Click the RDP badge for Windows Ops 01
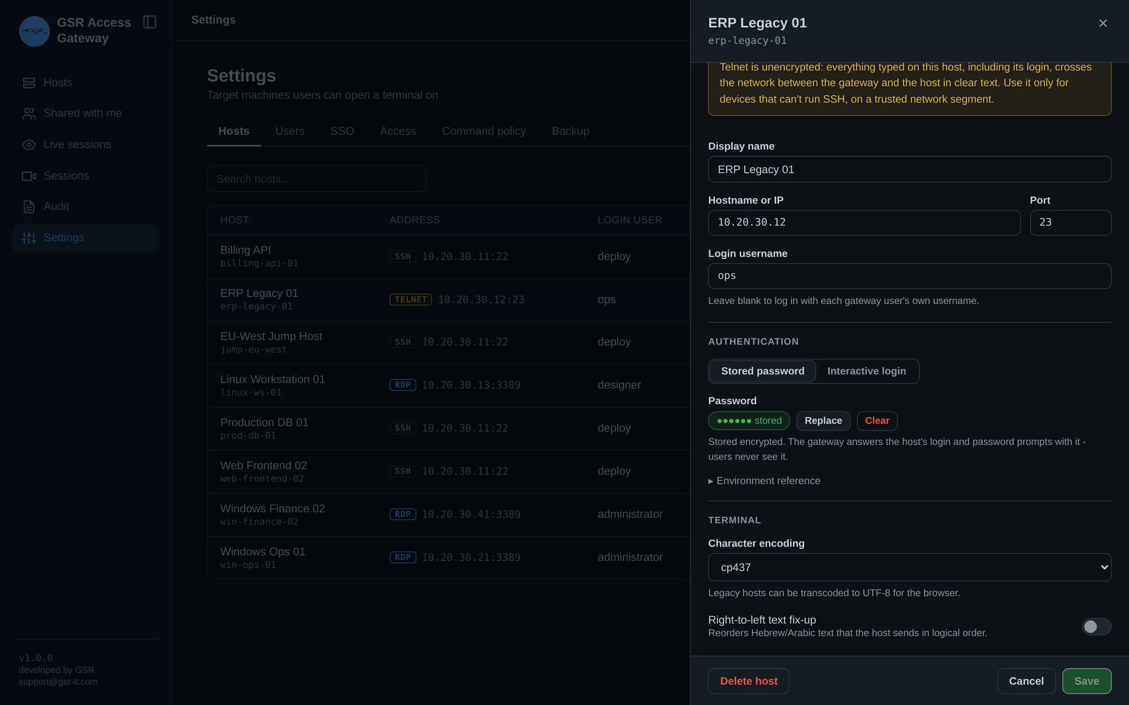The width and height of the screenshot is (1129, 705). click(x=403, y=557)
